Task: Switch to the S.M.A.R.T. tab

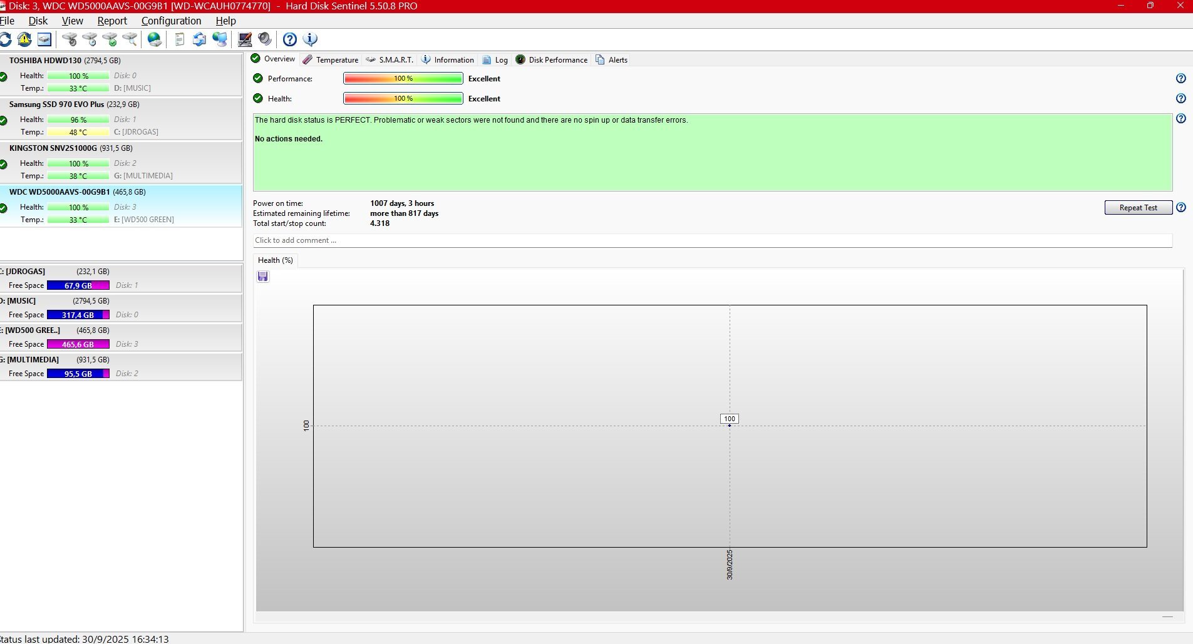Action: click(390, 60)
